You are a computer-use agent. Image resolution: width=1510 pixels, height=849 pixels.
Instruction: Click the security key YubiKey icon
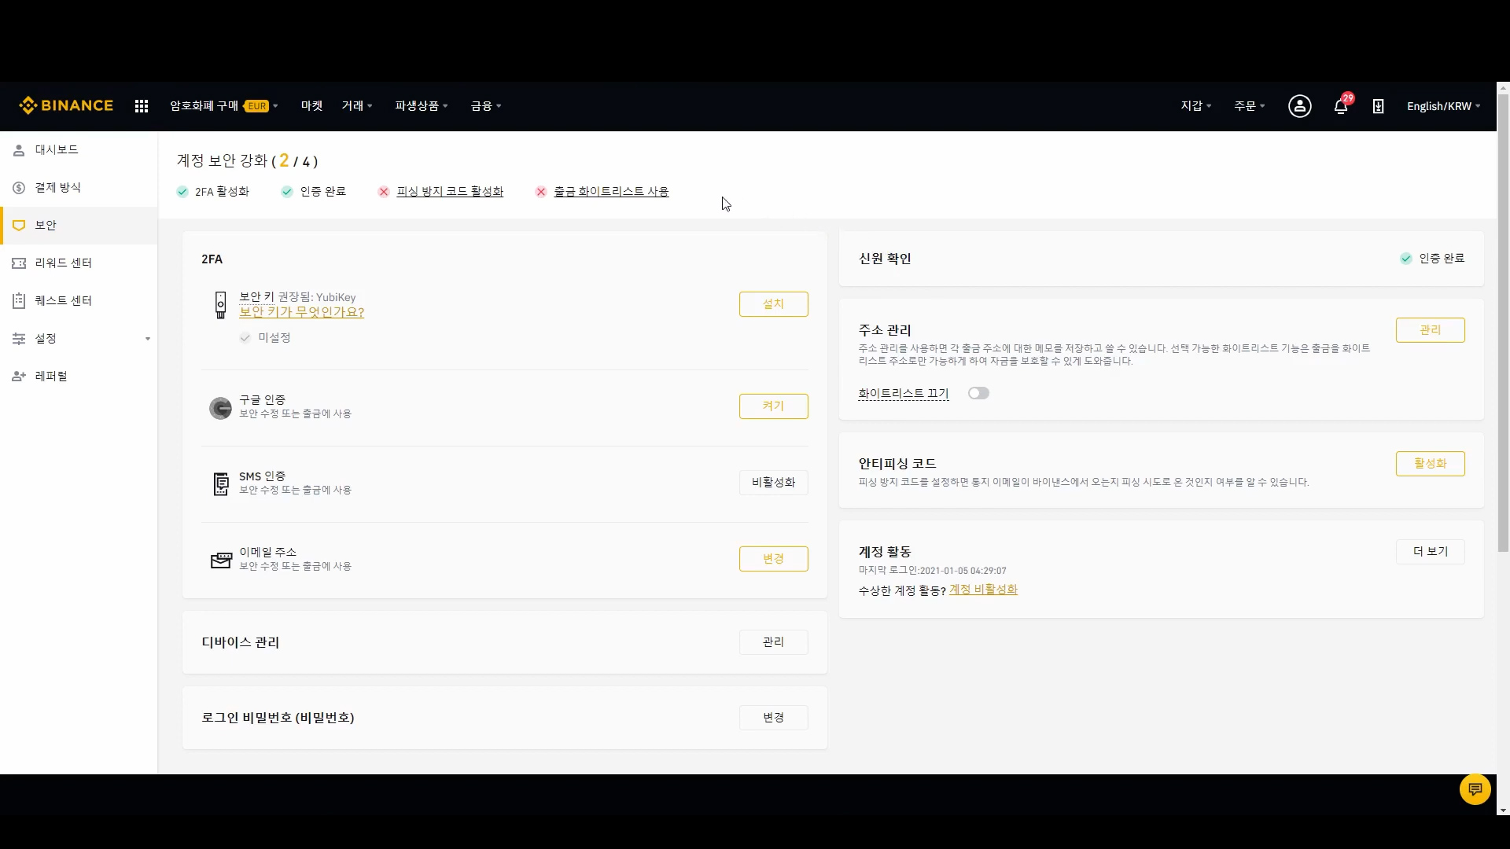[x=221, y=305]
